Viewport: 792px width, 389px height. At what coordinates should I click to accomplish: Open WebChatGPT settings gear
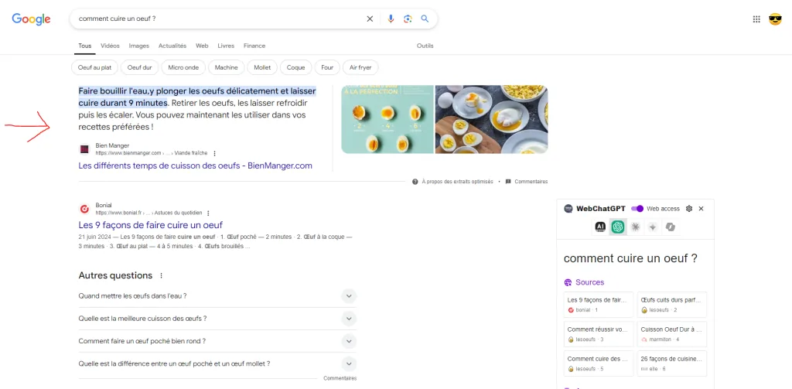(689, 209)
